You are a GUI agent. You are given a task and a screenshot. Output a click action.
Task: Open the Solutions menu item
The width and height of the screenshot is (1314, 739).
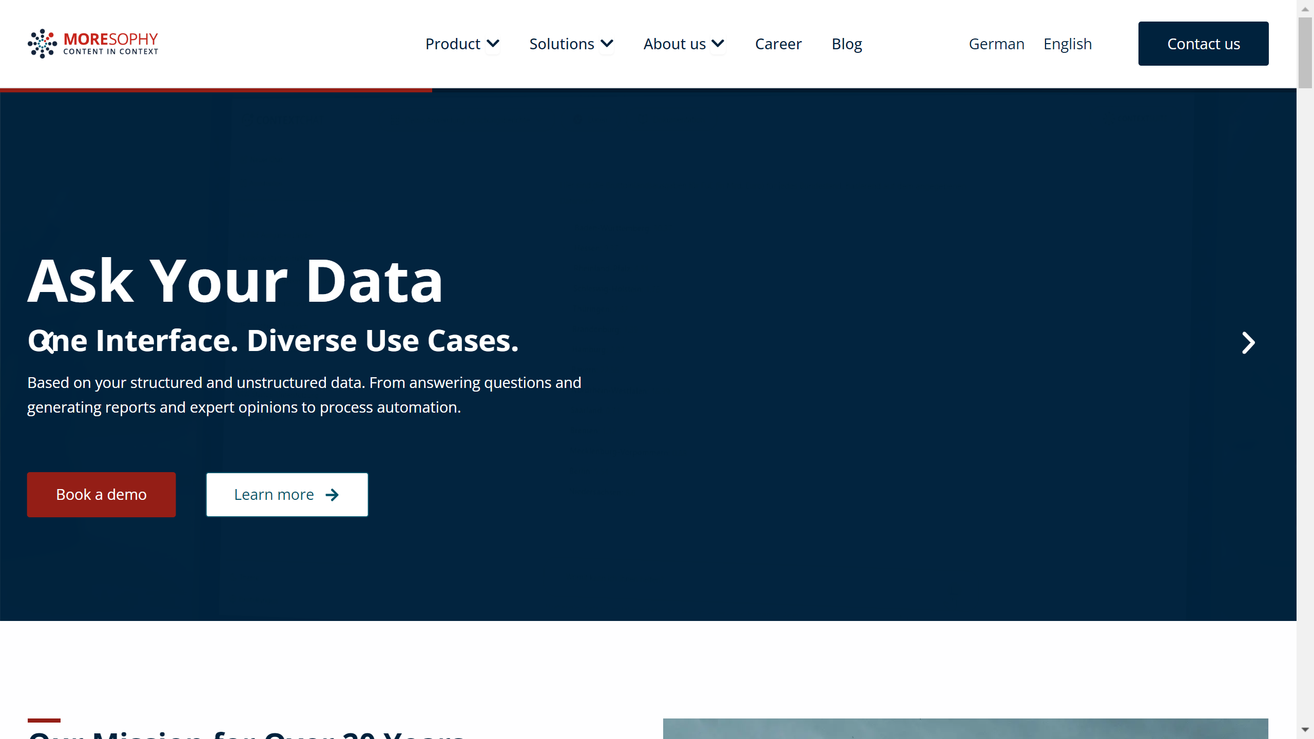point(562,44)
